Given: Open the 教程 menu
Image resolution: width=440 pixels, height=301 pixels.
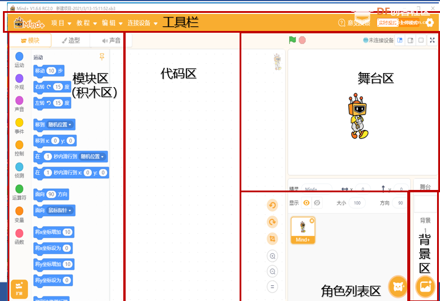Looking at the screenshot, I should click(x=84, y=23).
